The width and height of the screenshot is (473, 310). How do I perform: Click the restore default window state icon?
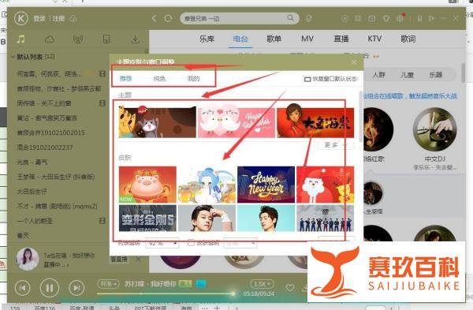click(x=307, y=79)
